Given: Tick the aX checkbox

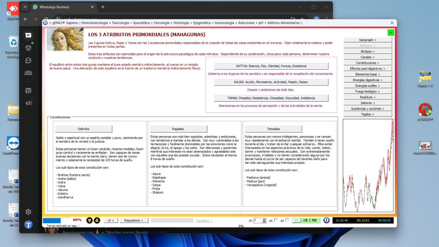Looking at the screenshot, I should coord(276,220).
